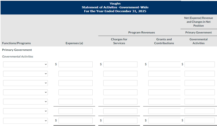This screenshot has width=217, height=126.
Task: Focus the sixth row Charges for Services field
Action: (x=121, y=111)
